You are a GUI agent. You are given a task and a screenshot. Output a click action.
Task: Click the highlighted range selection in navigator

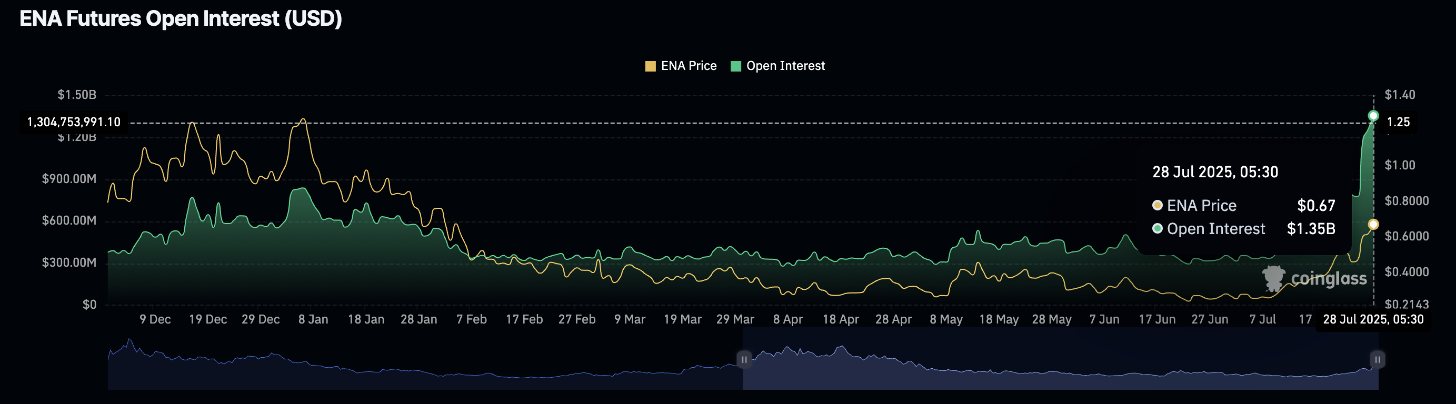(x=1060, y=359)
